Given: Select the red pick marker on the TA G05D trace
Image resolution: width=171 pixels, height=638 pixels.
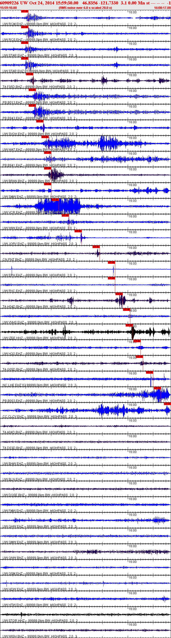Looking at the screenshot, I should coord(139,357).
